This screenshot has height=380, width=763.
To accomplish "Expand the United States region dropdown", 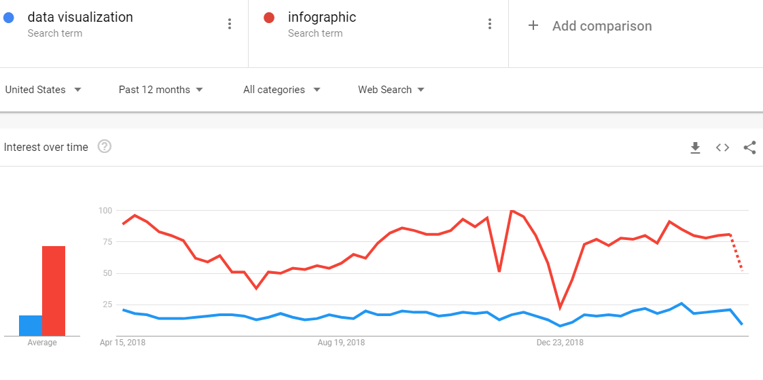I will pyautogui.click(x=43, y=90).
